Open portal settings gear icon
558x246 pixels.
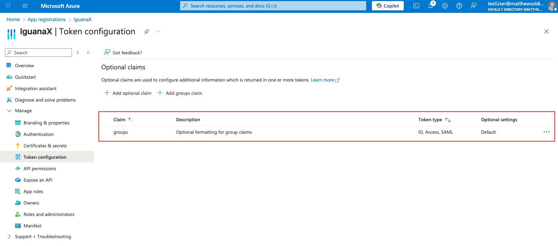pyautogui.click(x=445, y=6)
